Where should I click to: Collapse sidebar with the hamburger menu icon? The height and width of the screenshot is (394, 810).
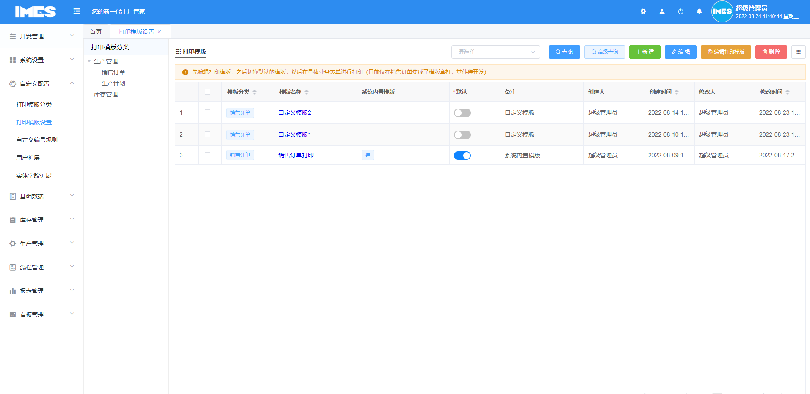pyautogui.click(x=77, y=11)
